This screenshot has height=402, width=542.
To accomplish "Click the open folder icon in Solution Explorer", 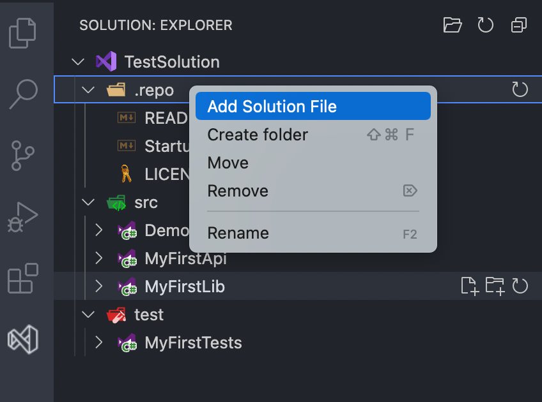I will [453, 25].
